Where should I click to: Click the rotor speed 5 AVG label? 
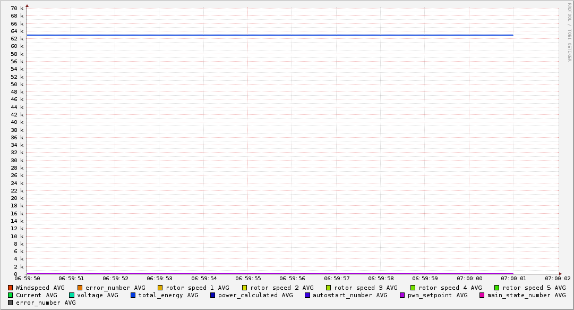(x=534, y=288)
